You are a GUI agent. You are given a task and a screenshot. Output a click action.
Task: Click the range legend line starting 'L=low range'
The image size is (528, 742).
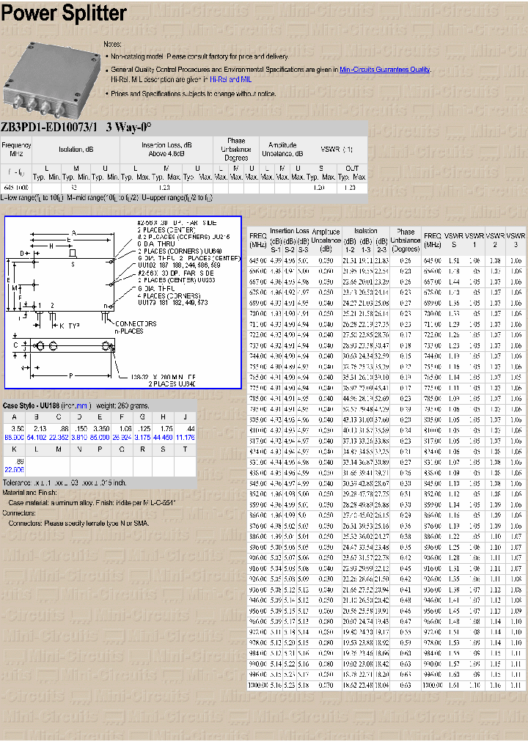pos(106,198)
